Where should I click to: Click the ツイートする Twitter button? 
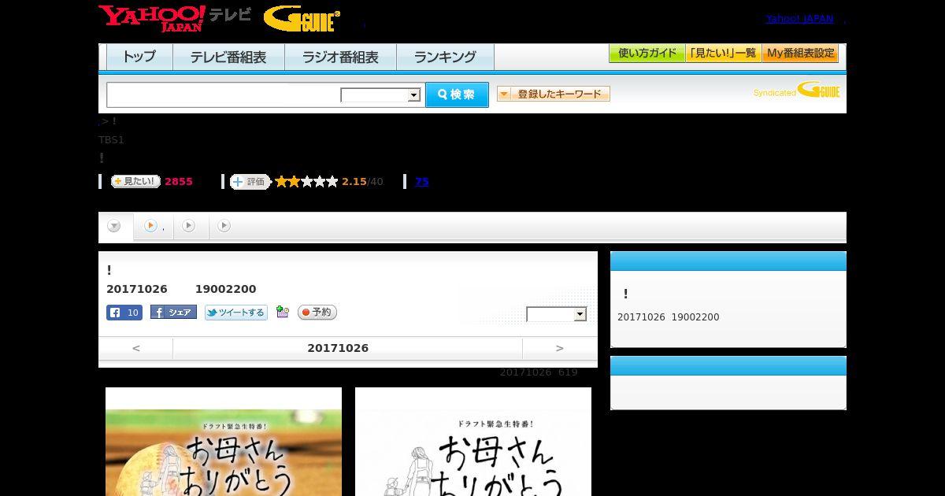[x=236, y=313]
